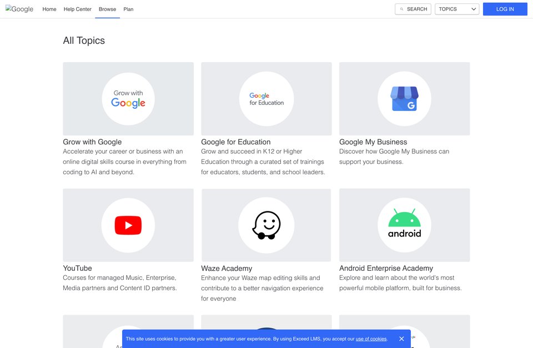533x348 pixels.
Task: Click the Log In button
Action: tap(505, 9)
